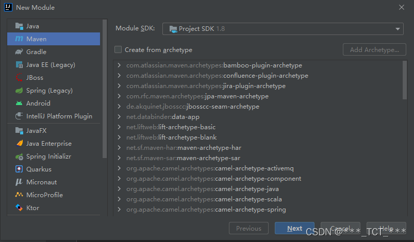Image resolution: width=414 pixels, height=242 pixels.
Task: Select the jira-plugin-archetype row text
Action: 206,85
